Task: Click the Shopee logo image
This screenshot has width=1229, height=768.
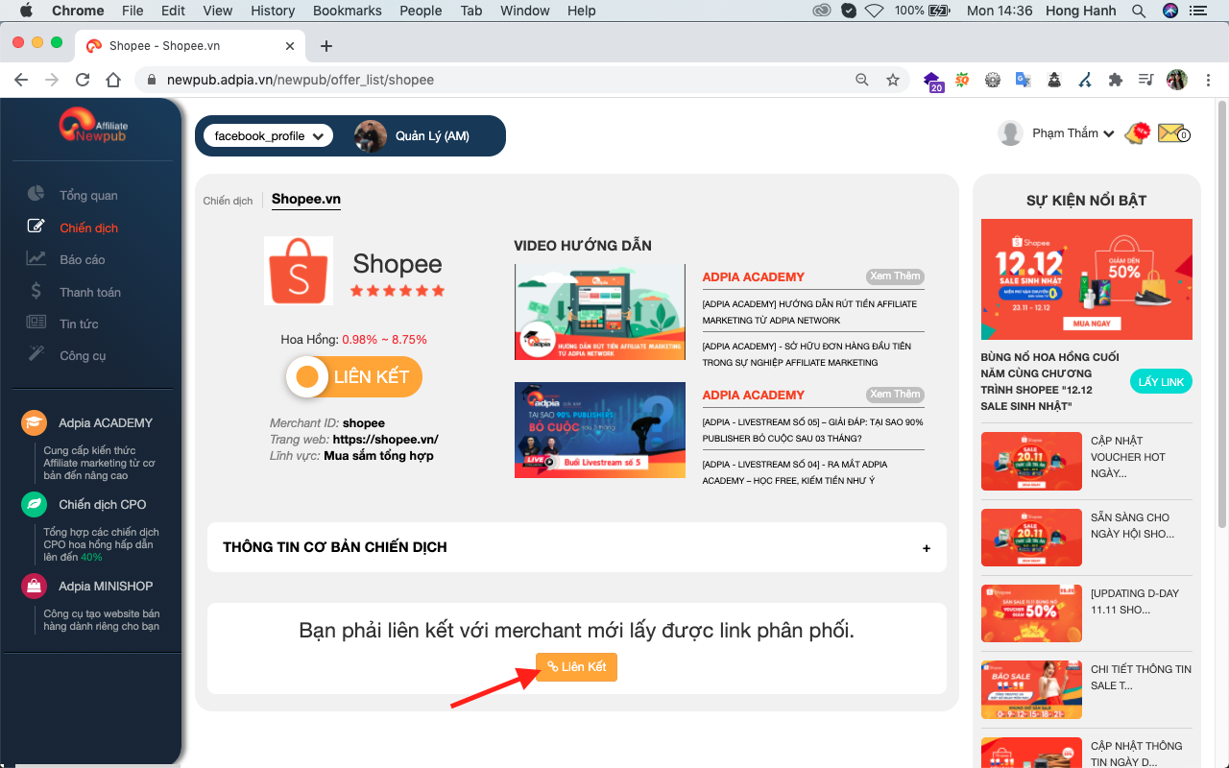Action: (x=299, y=271)
